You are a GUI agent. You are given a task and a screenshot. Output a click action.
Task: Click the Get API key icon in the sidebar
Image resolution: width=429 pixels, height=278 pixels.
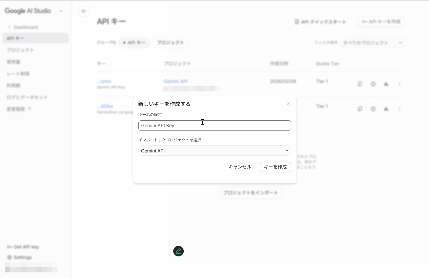9,247
